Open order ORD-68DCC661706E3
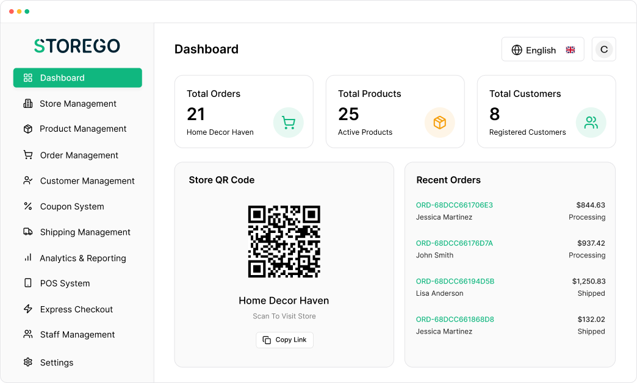This screenshot has height=383, width=637. [x=454, y=205]
